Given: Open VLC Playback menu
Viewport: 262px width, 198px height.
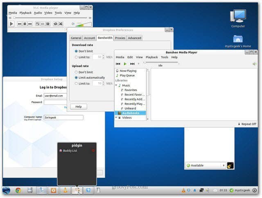Looking at the screenshot, I should coord(25,13).
